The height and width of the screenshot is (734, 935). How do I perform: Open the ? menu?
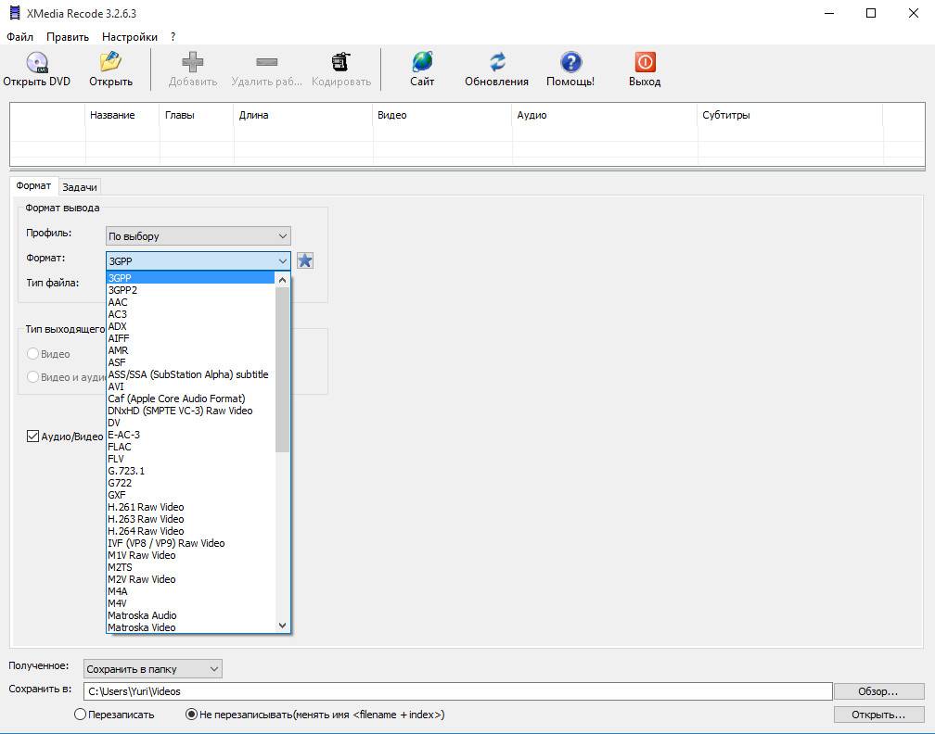[x=173, y=37]
